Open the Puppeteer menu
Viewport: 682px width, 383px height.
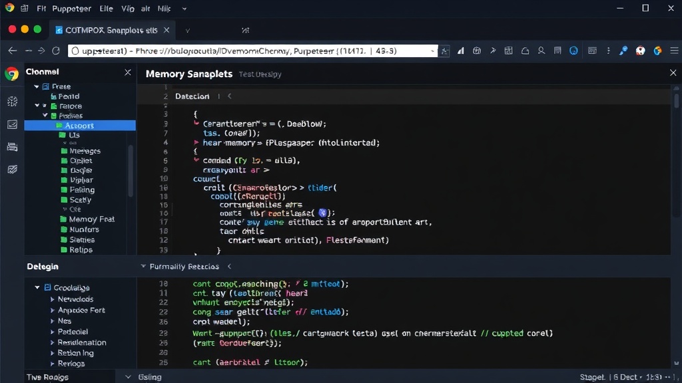(71, 9)
